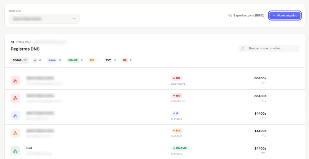Filter records by A type
The width and height of the screenshot is (309, 159).
(37, 60)
